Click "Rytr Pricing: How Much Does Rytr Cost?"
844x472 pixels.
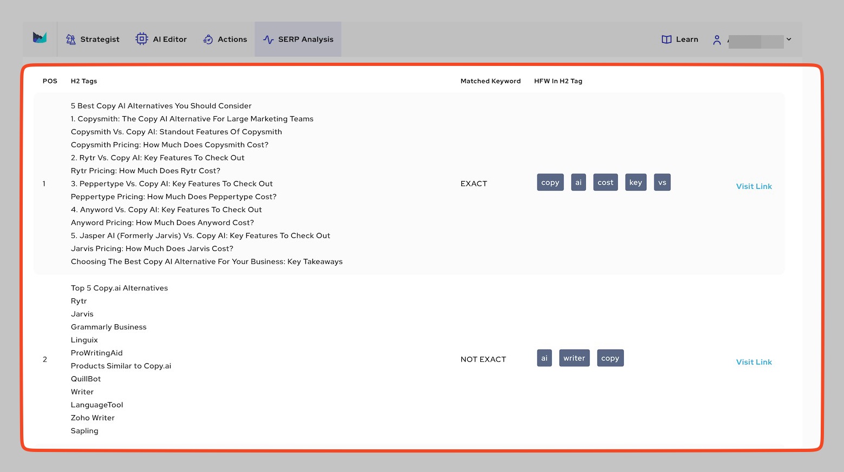click(x=146, y=171)
